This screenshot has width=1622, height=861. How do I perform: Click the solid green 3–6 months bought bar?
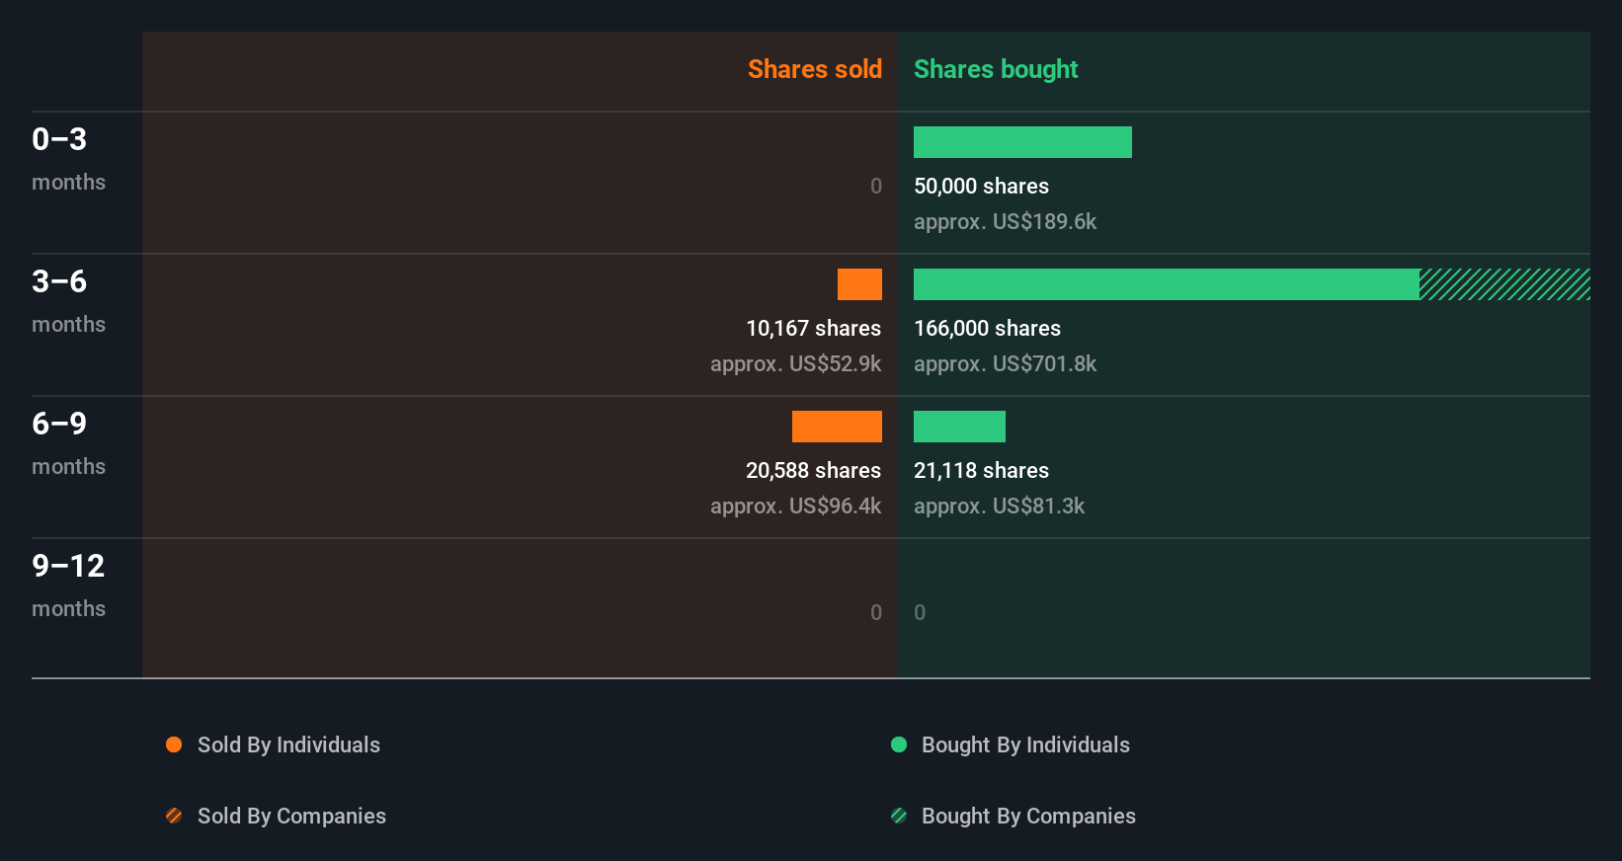coord(1167,284)
